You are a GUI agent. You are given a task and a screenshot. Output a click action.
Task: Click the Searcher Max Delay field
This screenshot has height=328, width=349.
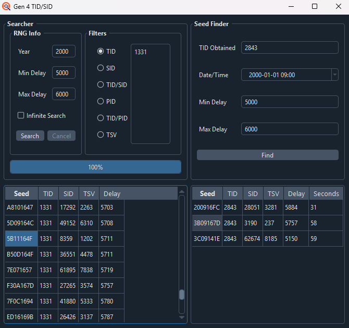click(64, 94)
